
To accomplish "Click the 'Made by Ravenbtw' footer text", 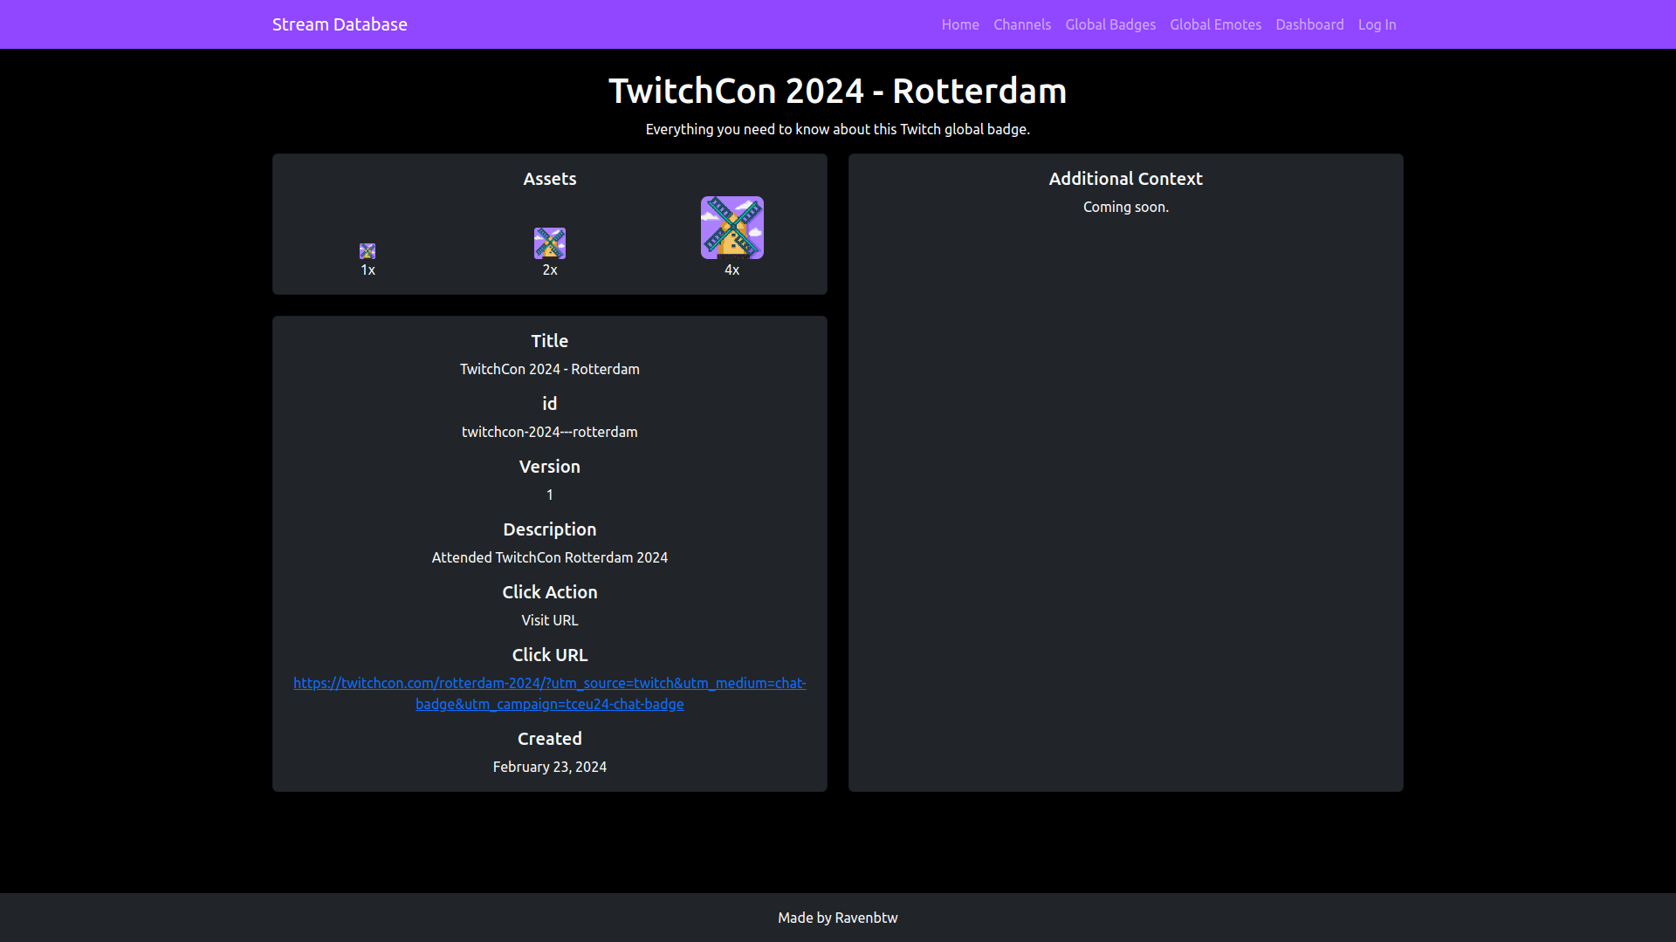I will pyautogui.click(x=838, y=918).
